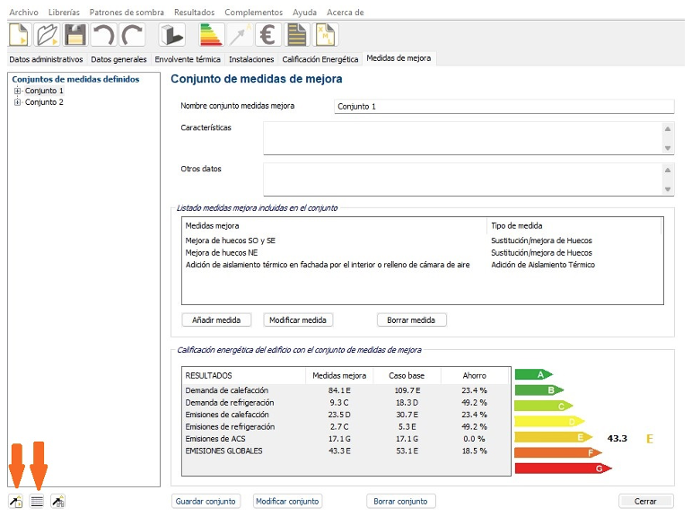Image resolution: width=692 pixels, height=525 pixels.
Task: Click the euro economic analysis icon
Action: click(267, 35)
